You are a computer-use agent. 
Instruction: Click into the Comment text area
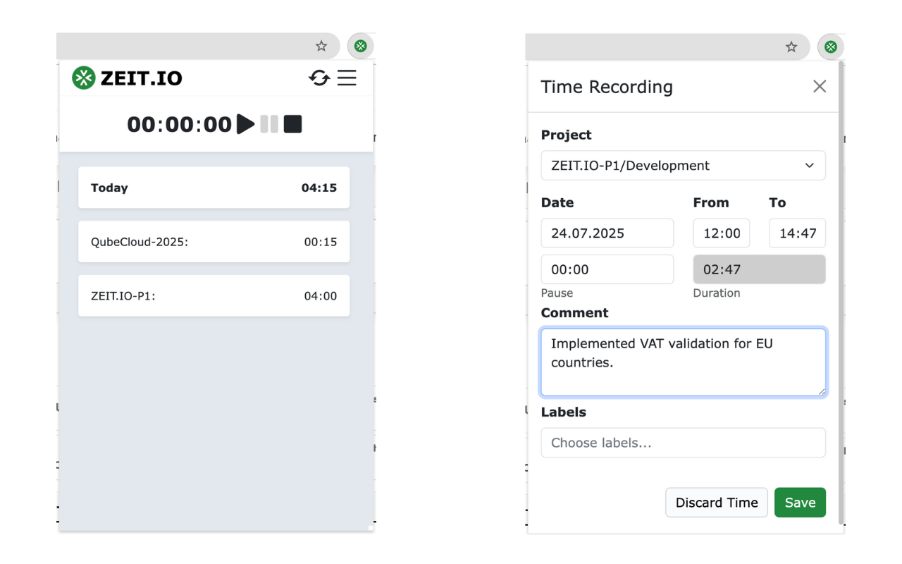coord(683,362)
